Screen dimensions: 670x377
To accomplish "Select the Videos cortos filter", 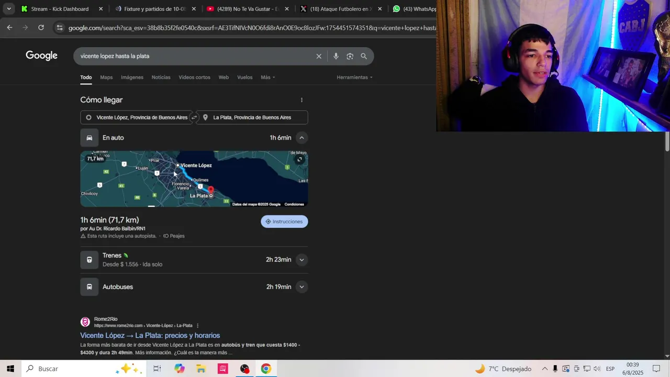I will [194, 77].
